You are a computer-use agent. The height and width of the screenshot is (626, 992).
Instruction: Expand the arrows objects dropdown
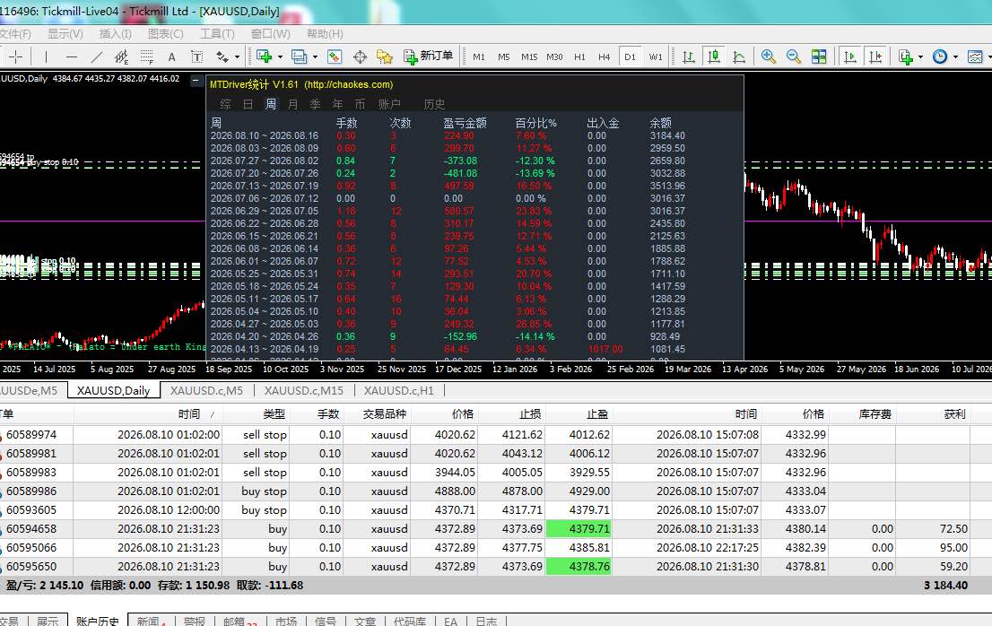[x=238, y=57]
